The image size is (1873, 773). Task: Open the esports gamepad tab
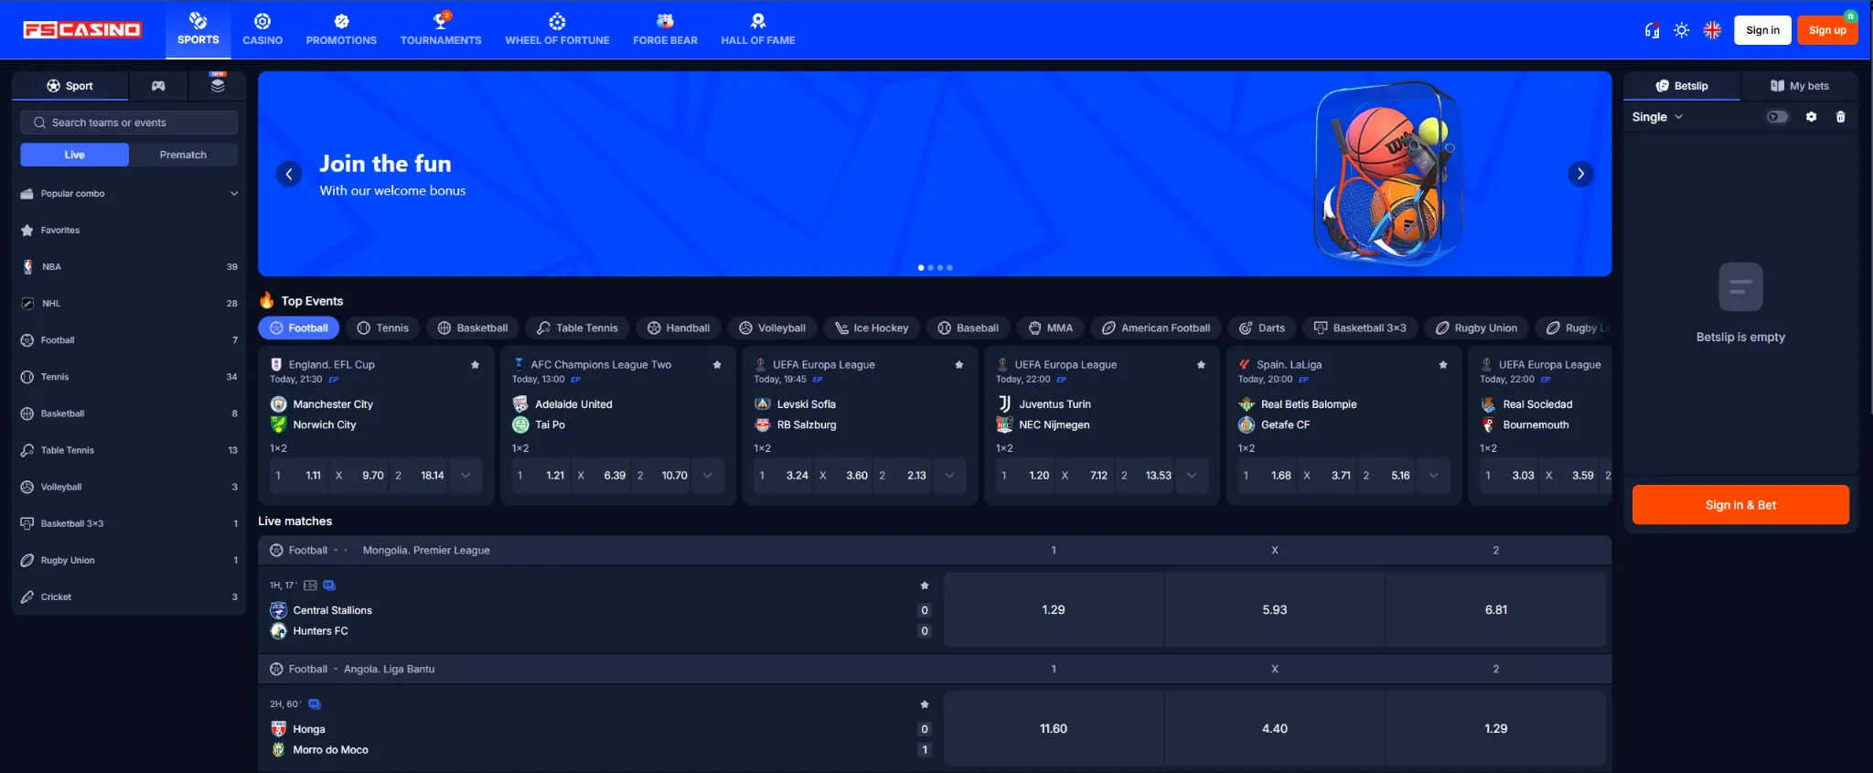158,86
